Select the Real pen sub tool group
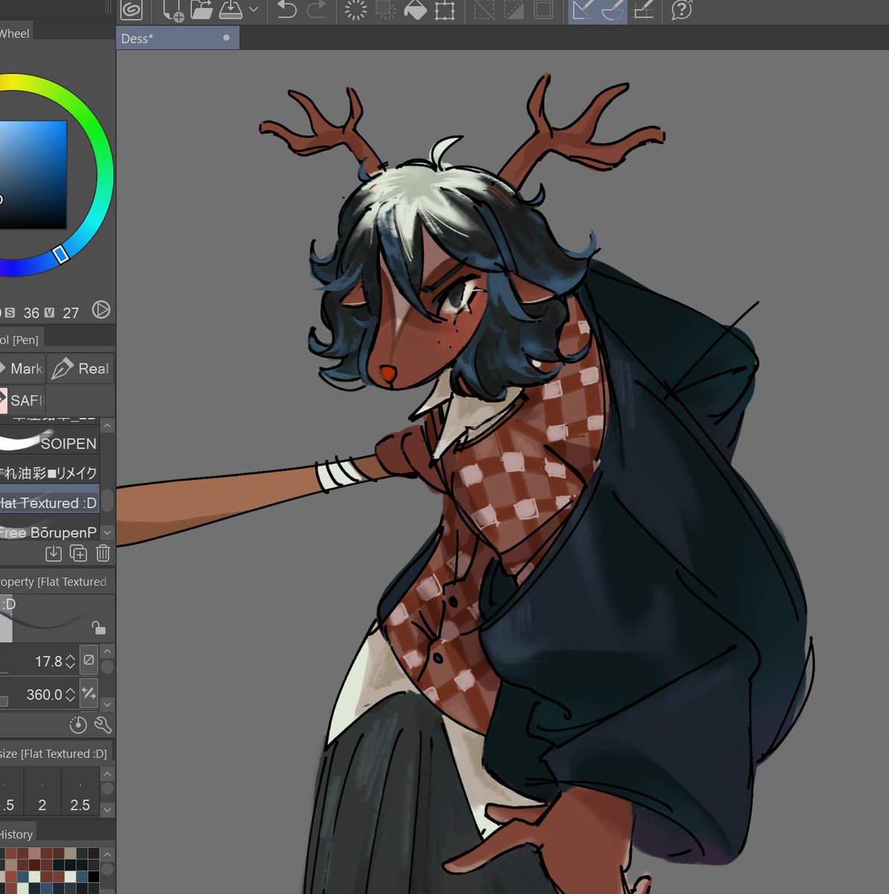 point(80,368)
